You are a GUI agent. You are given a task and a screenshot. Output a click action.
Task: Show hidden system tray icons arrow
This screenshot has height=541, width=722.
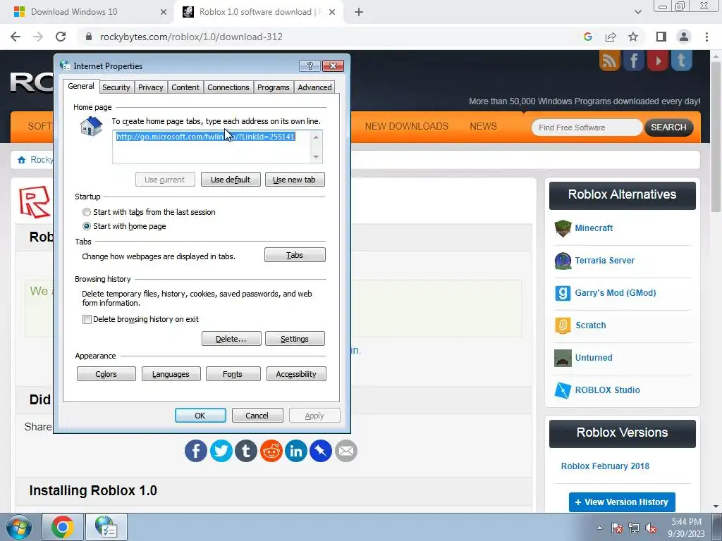[x=599, y=528]
